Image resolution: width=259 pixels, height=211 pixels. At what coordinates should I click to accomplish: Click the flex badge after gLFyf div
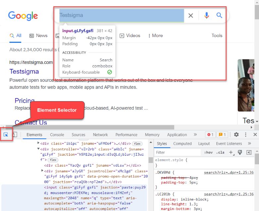click(x=53, y=160)
